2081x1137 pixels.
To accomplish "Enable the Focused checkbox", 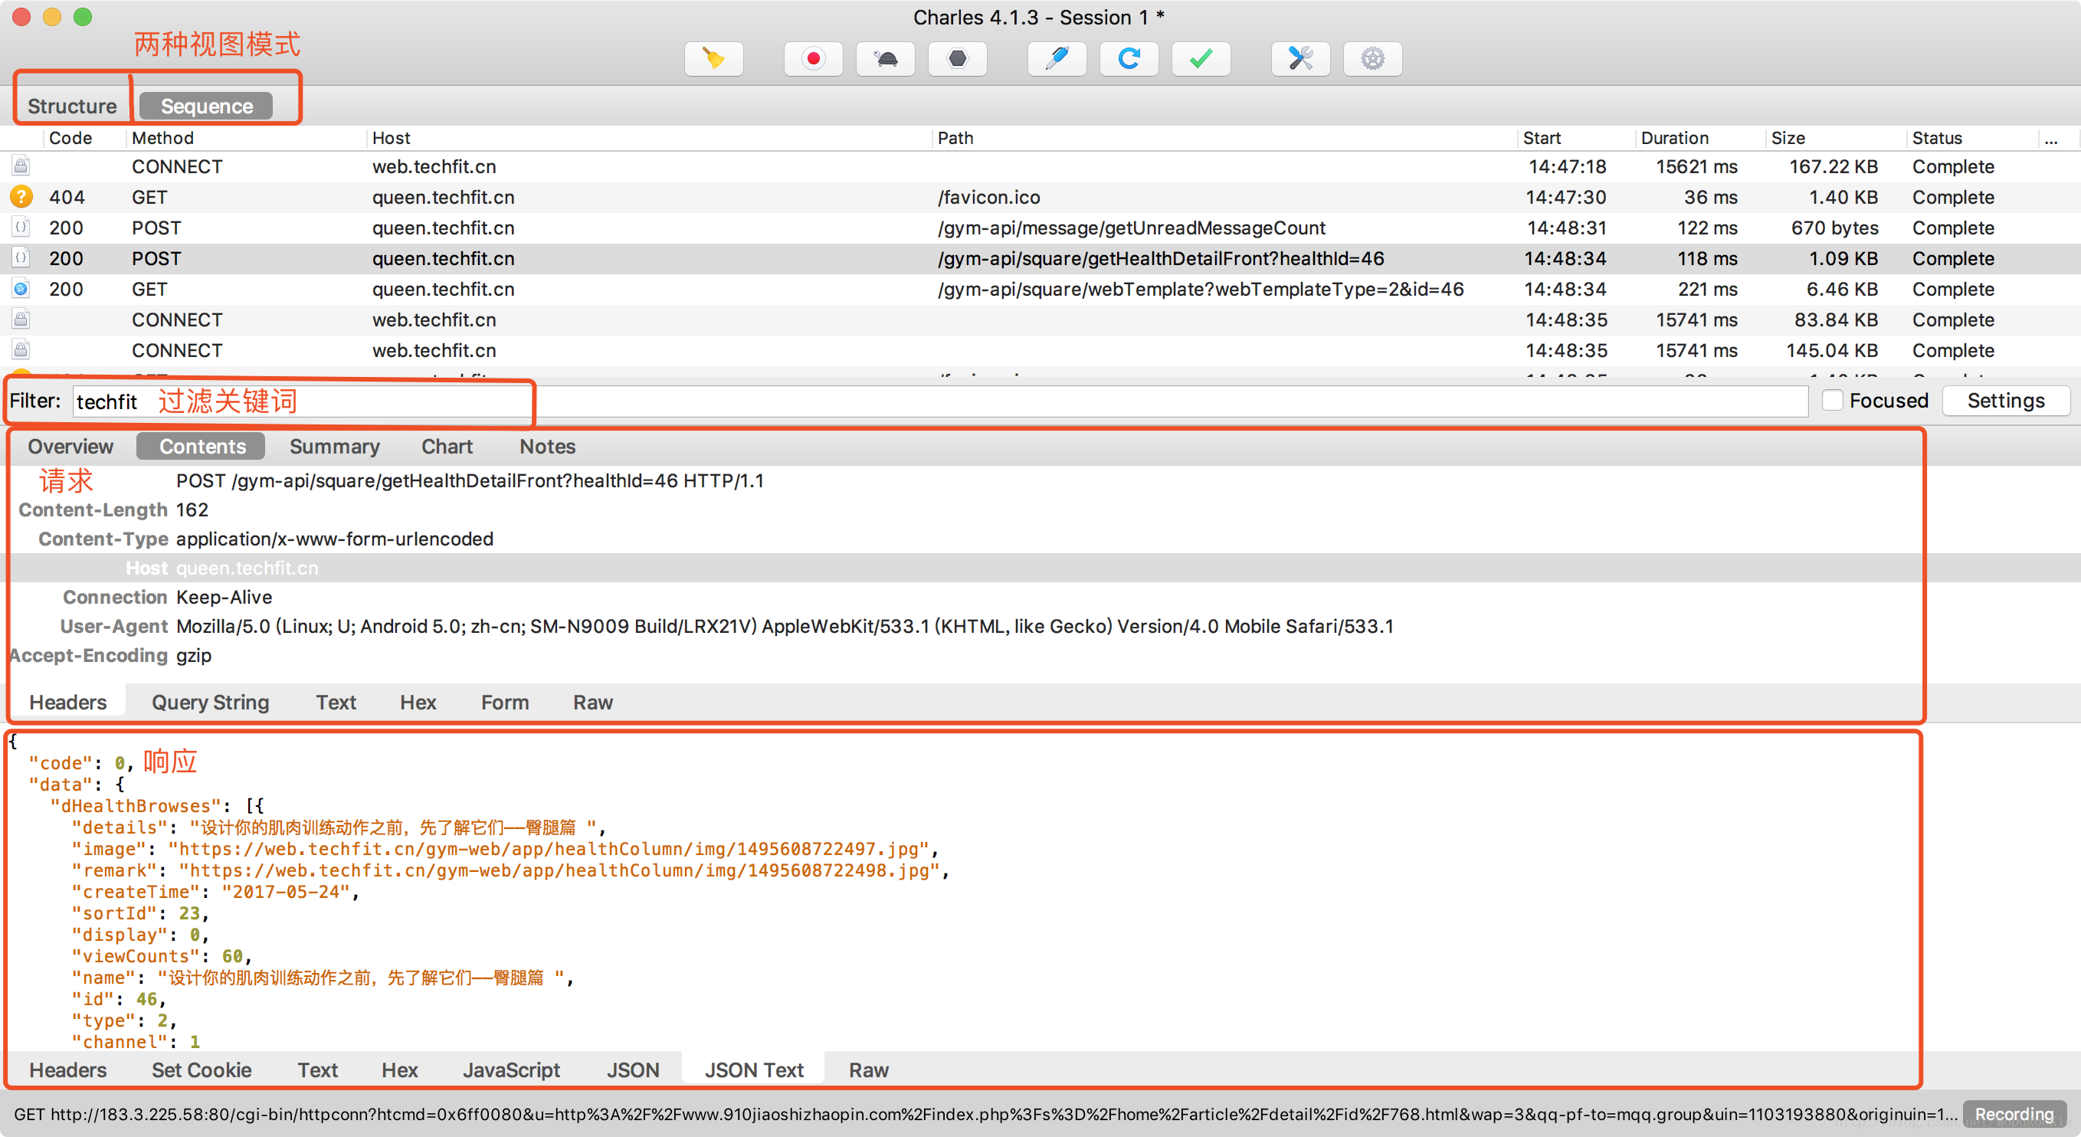I will pos(1832,401).
